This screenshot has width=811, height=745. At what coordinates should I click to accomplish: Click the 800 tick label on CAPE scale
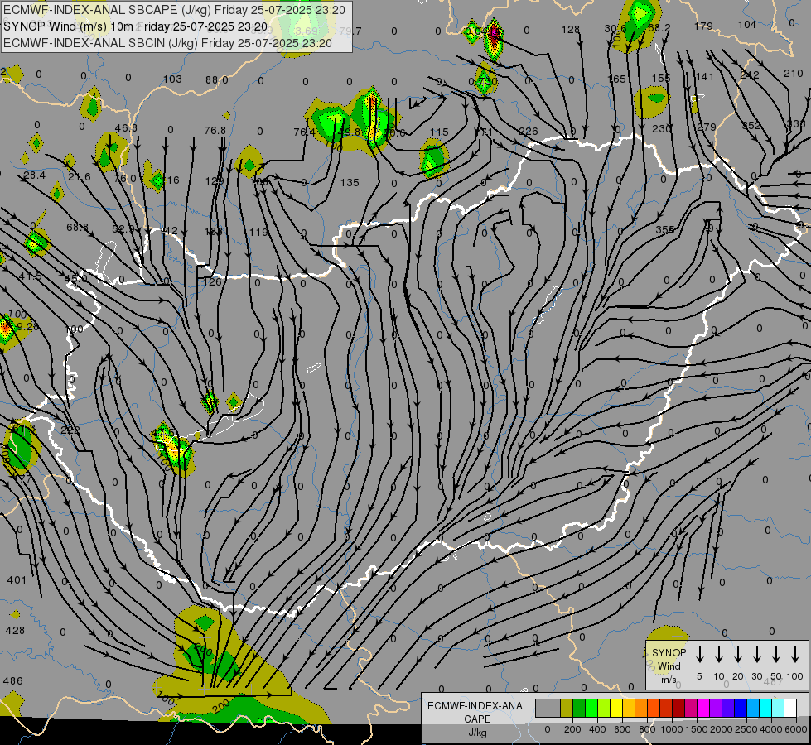pyautogui.click(x=647, y=729)
